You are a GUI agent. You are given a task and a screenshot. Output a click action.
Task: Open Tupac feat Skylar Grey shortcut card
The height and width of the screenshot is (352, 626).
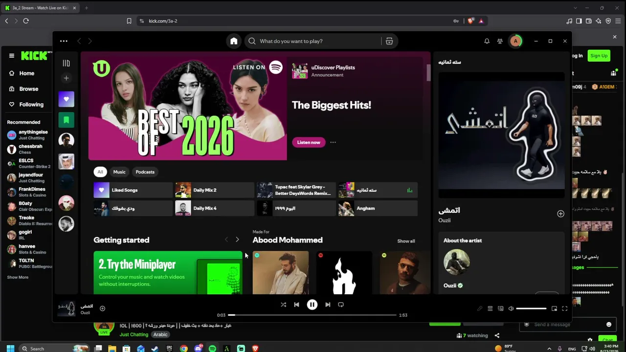(x=296, y=190)
